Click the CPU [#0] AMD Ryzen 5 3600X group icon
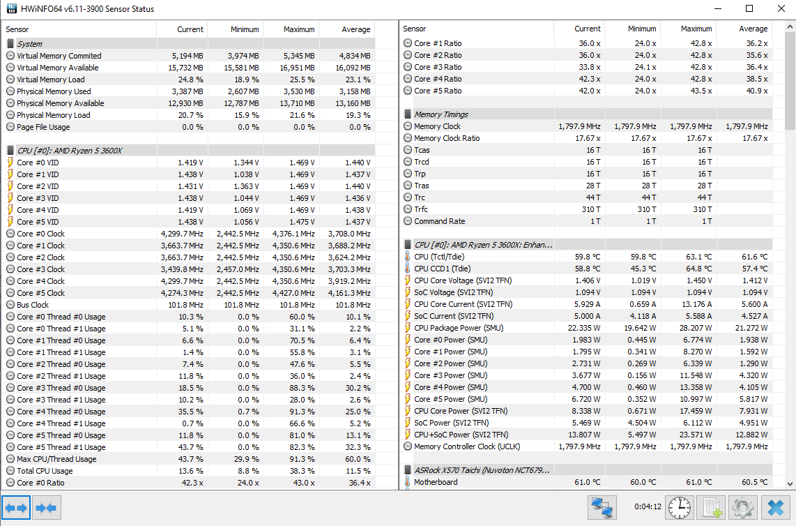The width and height of the screenshot is (796, 526). (x=10, y=151)
